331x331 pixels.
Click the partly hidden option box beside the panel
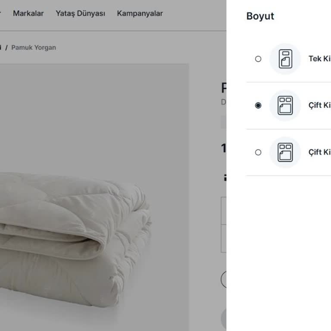point(224,211)
